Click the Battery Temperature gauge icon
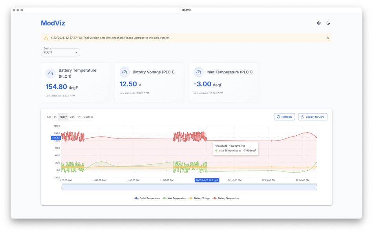This screenshot has width=373, height=233. (50, 73)
